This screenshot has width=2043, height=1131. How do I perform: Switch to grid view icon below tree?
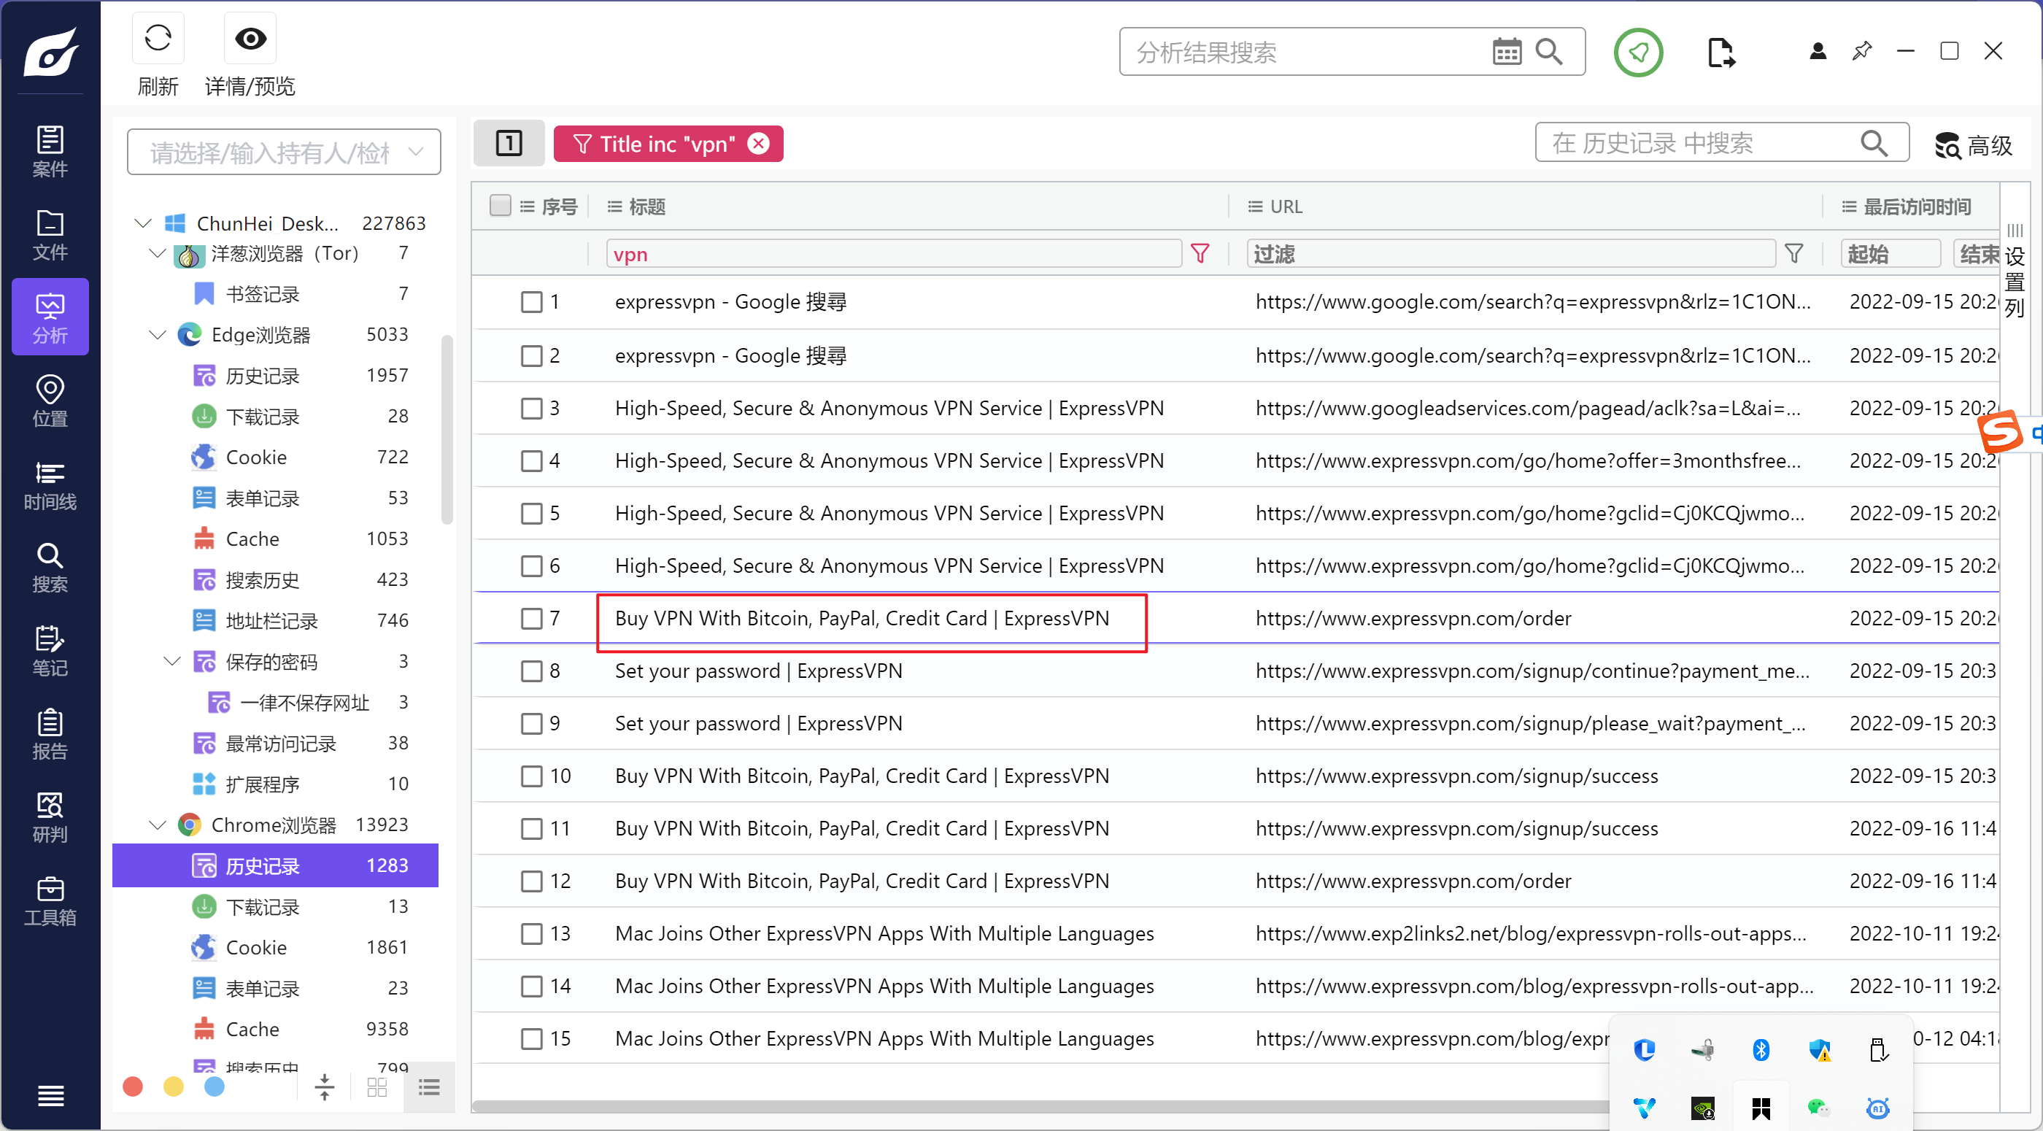[x=377, y=1086]
